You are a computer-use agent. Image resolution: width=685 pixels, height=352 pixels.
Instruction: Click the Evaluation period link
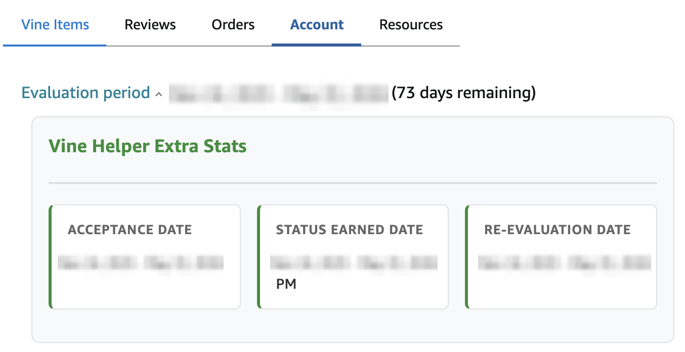click(x=86, y=93)
